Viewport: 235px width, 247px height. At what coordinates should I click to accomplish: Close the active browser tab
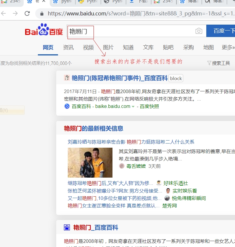pos(44,1)
